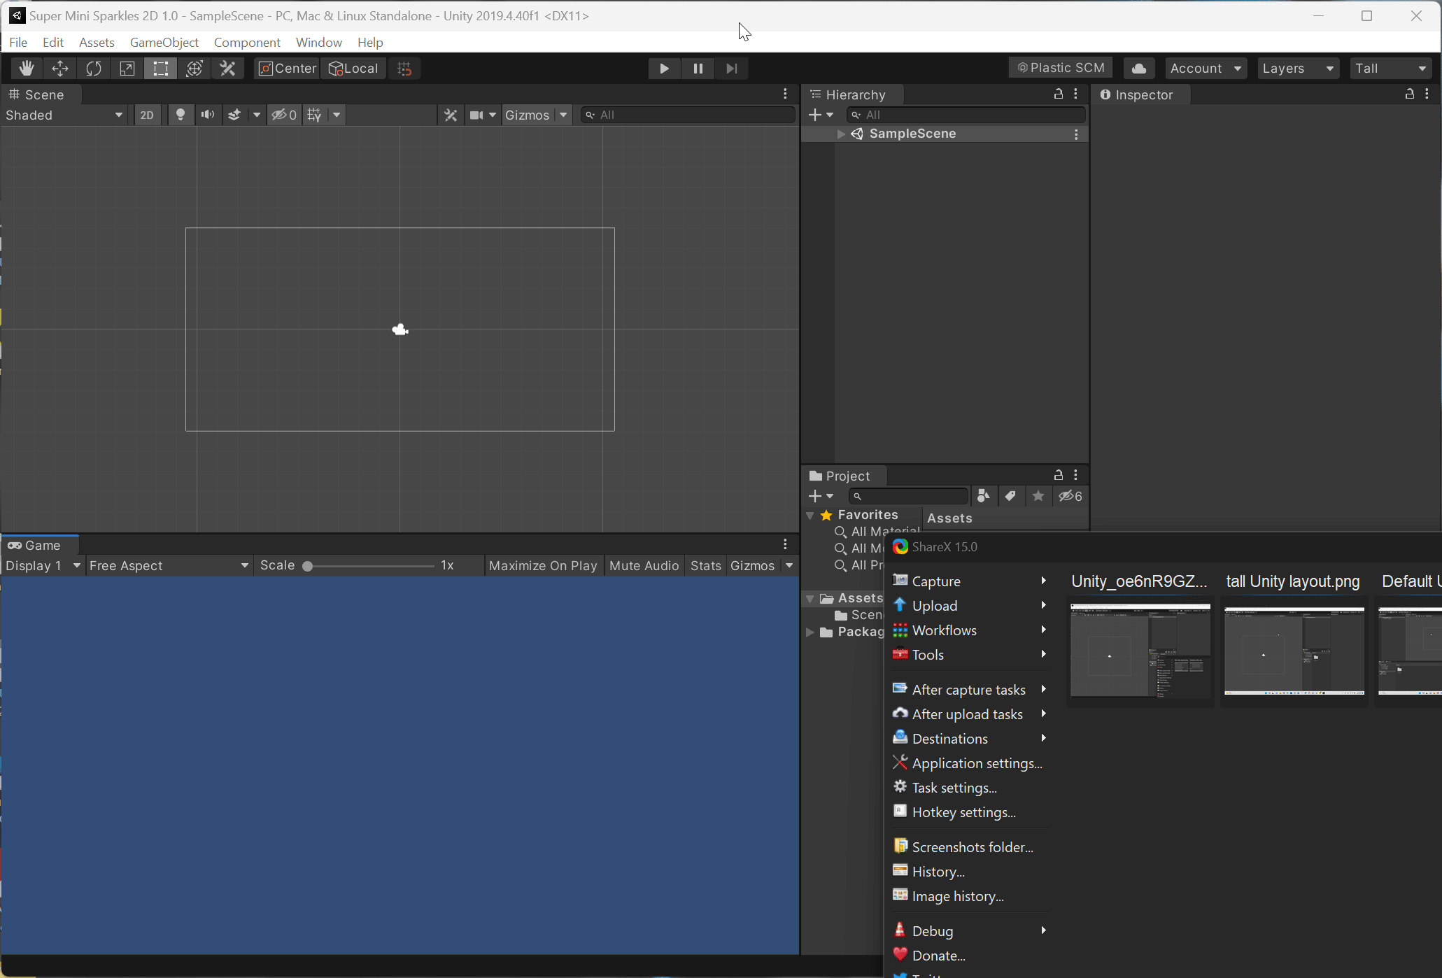Click the Step frame button
1442x978 pixels.
(731, 68)
